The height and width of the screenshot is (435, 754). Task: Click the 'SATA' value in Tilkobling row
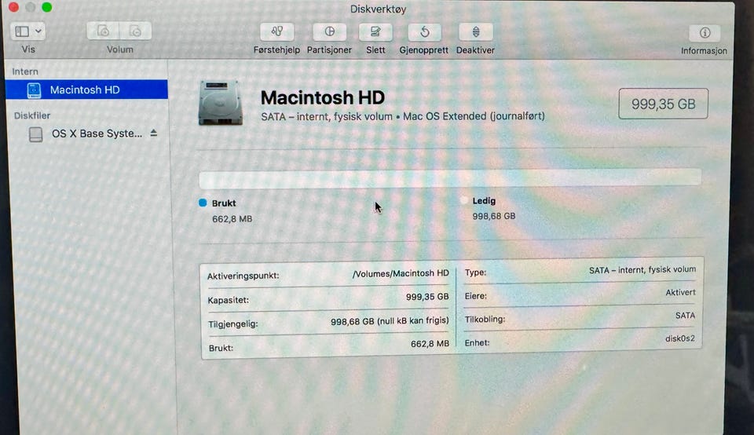[685, 316]
